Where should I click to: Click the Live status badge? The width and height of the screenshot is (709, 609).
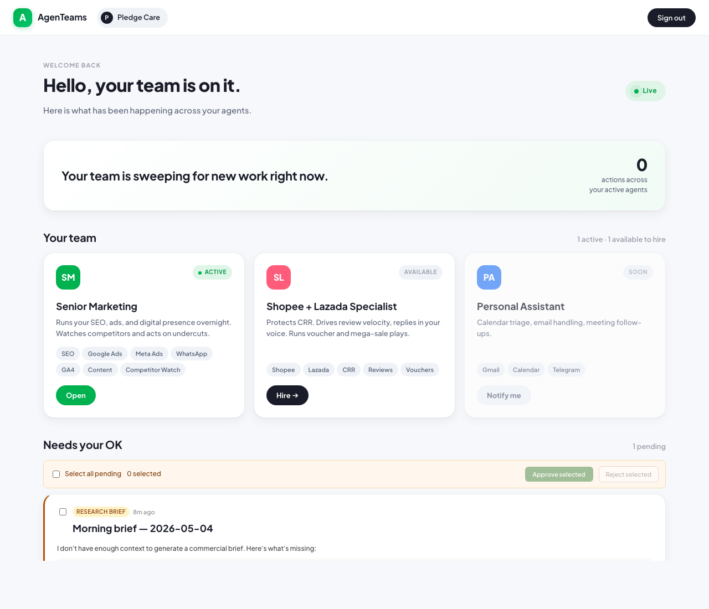pyautogui.click(x=645, y=91)
